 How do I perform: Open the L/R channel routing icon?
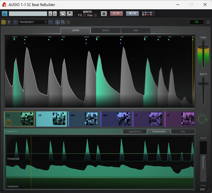pos(148,14)
